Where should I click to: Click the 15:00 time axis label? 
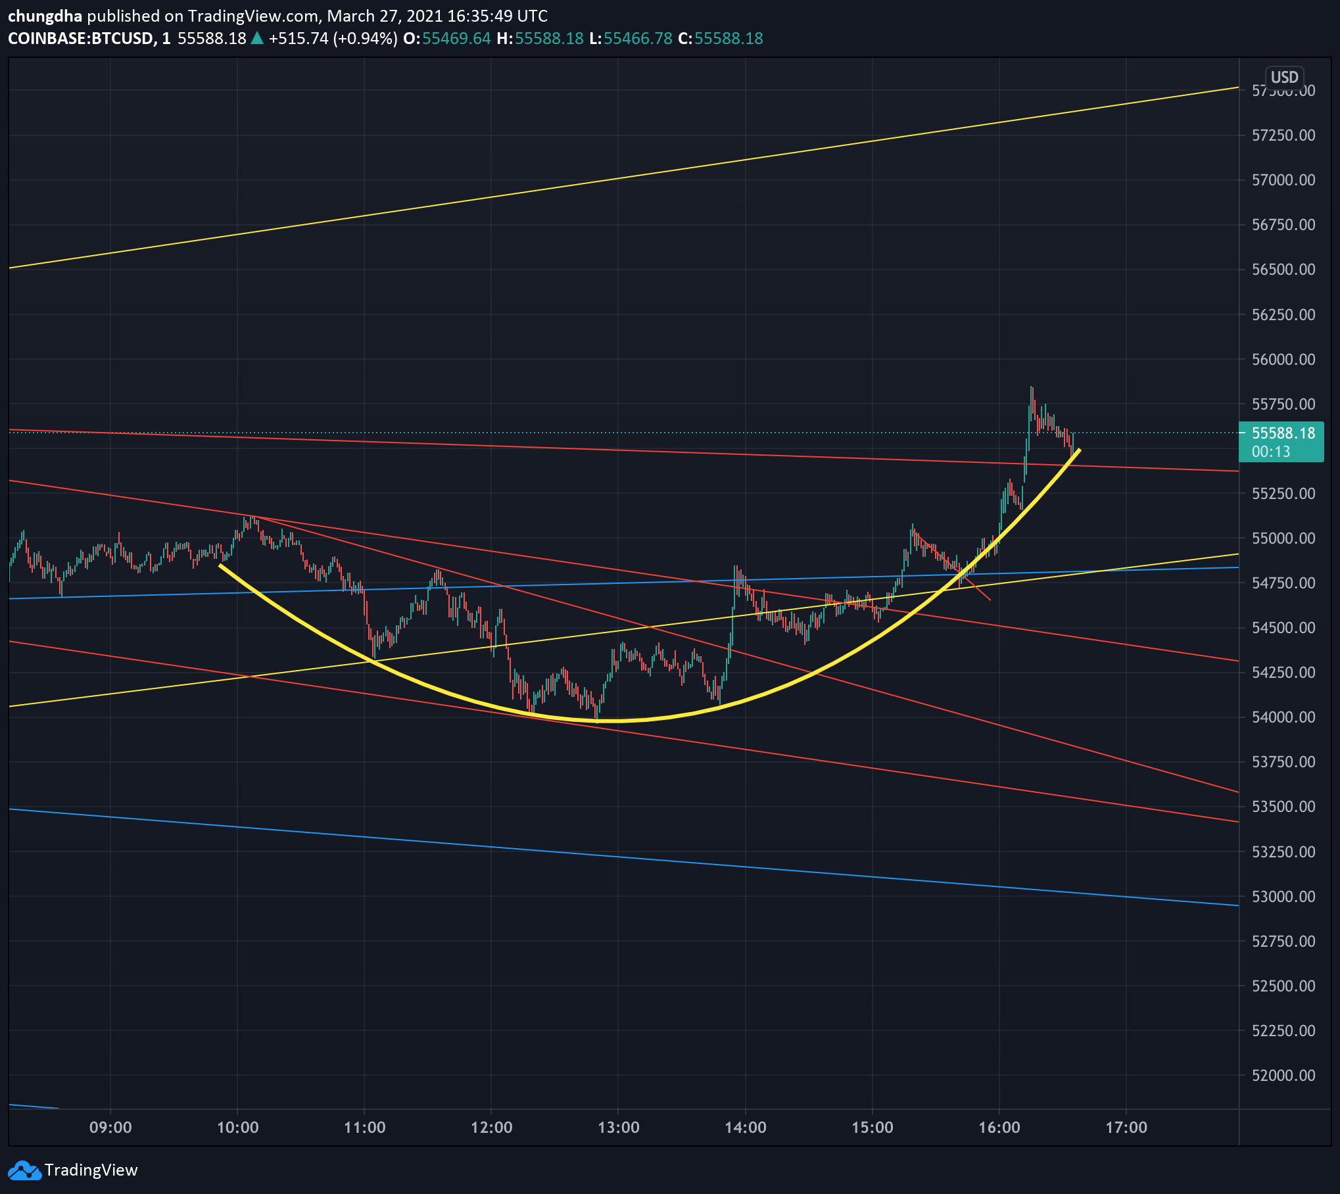pyautogui.click(x=872, y=1128)
